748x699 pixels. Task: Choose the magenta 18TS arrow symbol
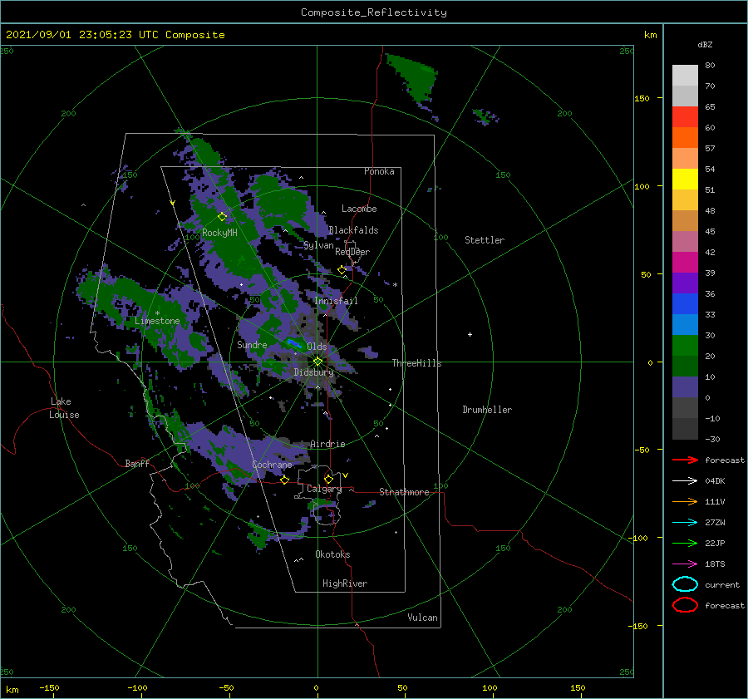click(685, 564)
